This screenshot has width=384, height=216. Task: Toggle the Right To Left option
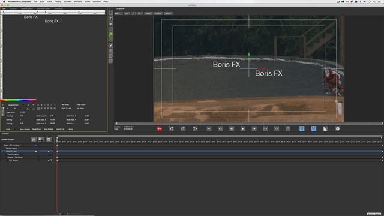[66, 108]
